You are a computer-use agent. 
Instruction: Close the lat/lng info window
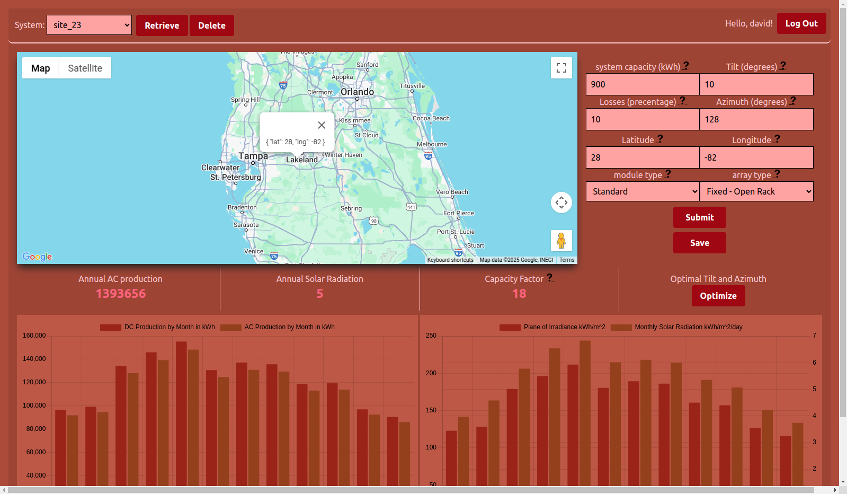[x=322, y=125]
